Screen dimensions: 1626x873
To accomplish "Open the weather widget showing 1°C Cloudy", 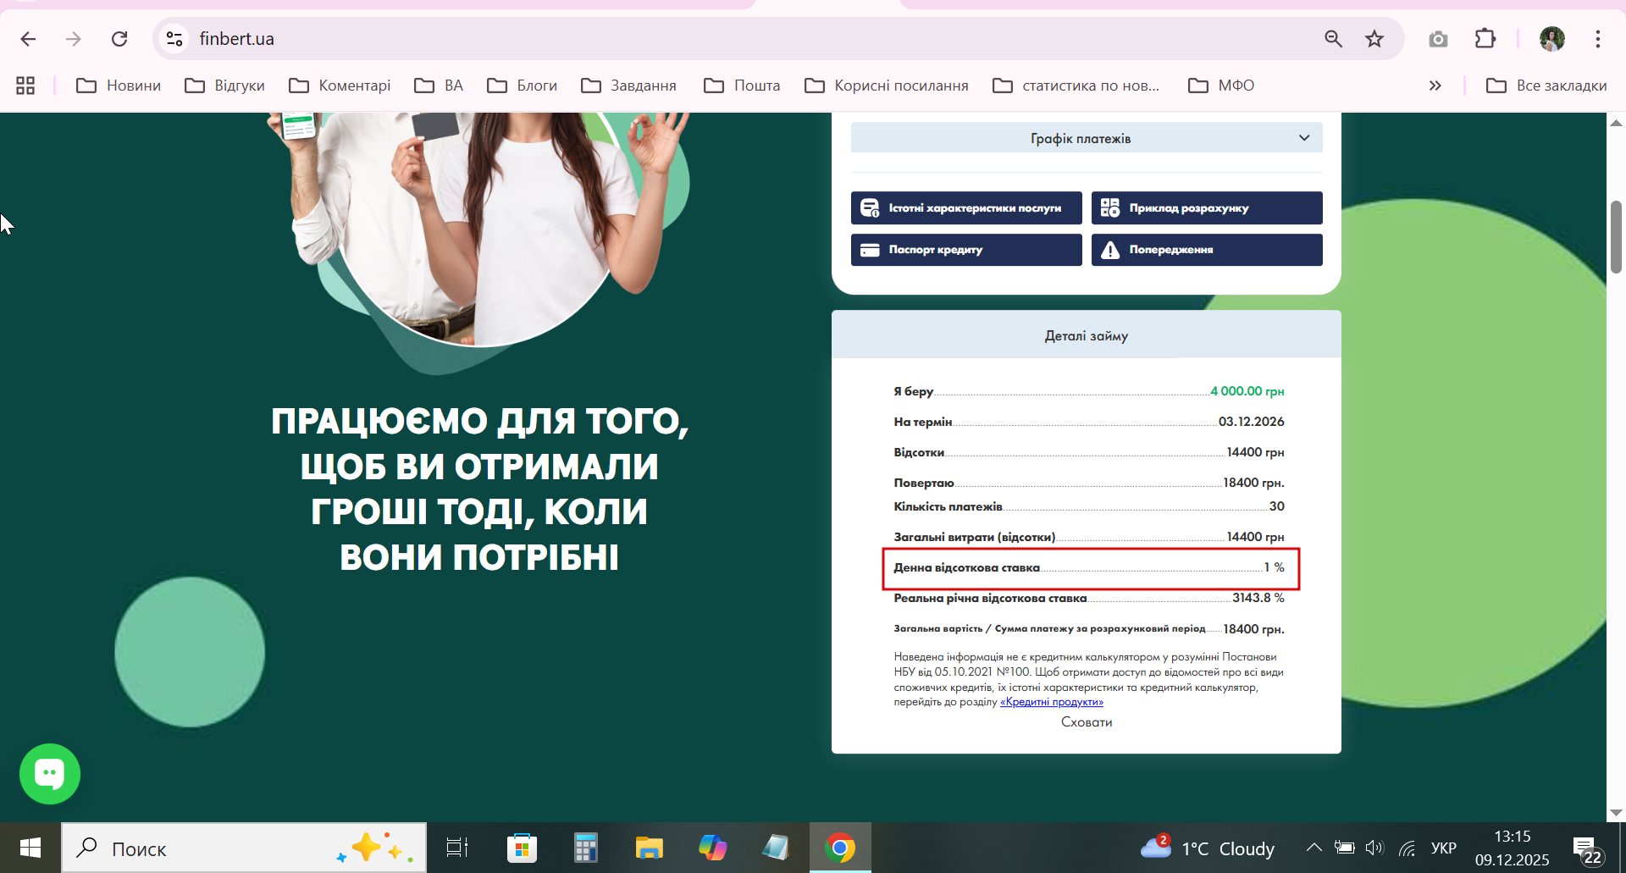I will coord(1208,848).
